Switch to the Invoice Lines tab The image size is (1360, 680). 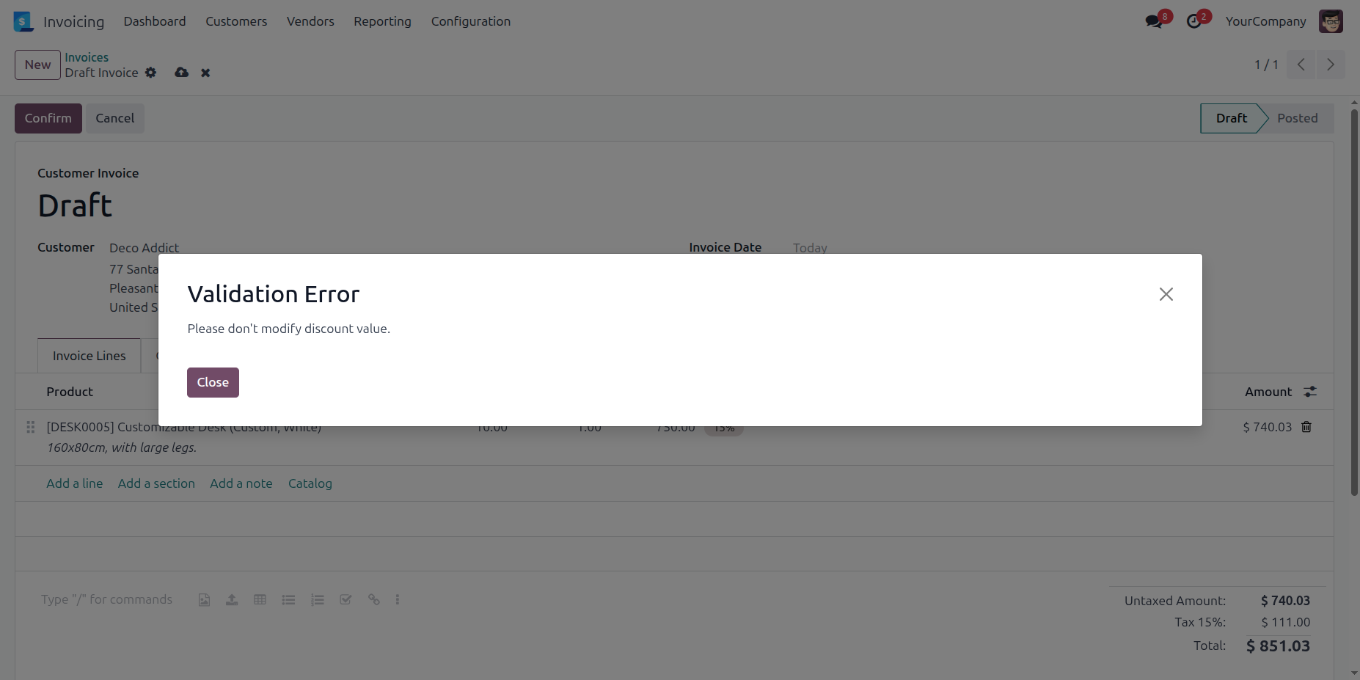click(x=89, y=356)
